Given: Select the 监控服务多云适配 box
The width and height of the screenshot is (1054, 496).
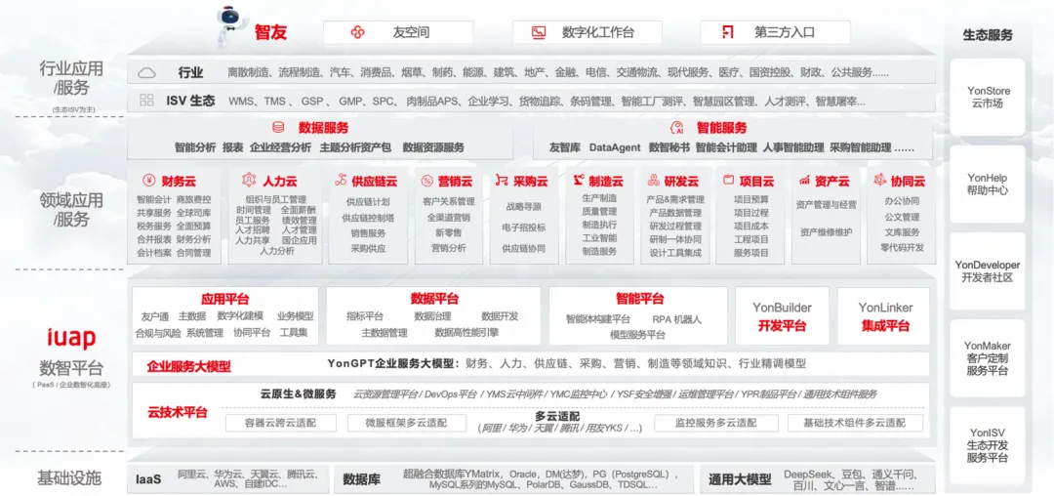Looking at the screenshot, I should click(x=716, y=423).
